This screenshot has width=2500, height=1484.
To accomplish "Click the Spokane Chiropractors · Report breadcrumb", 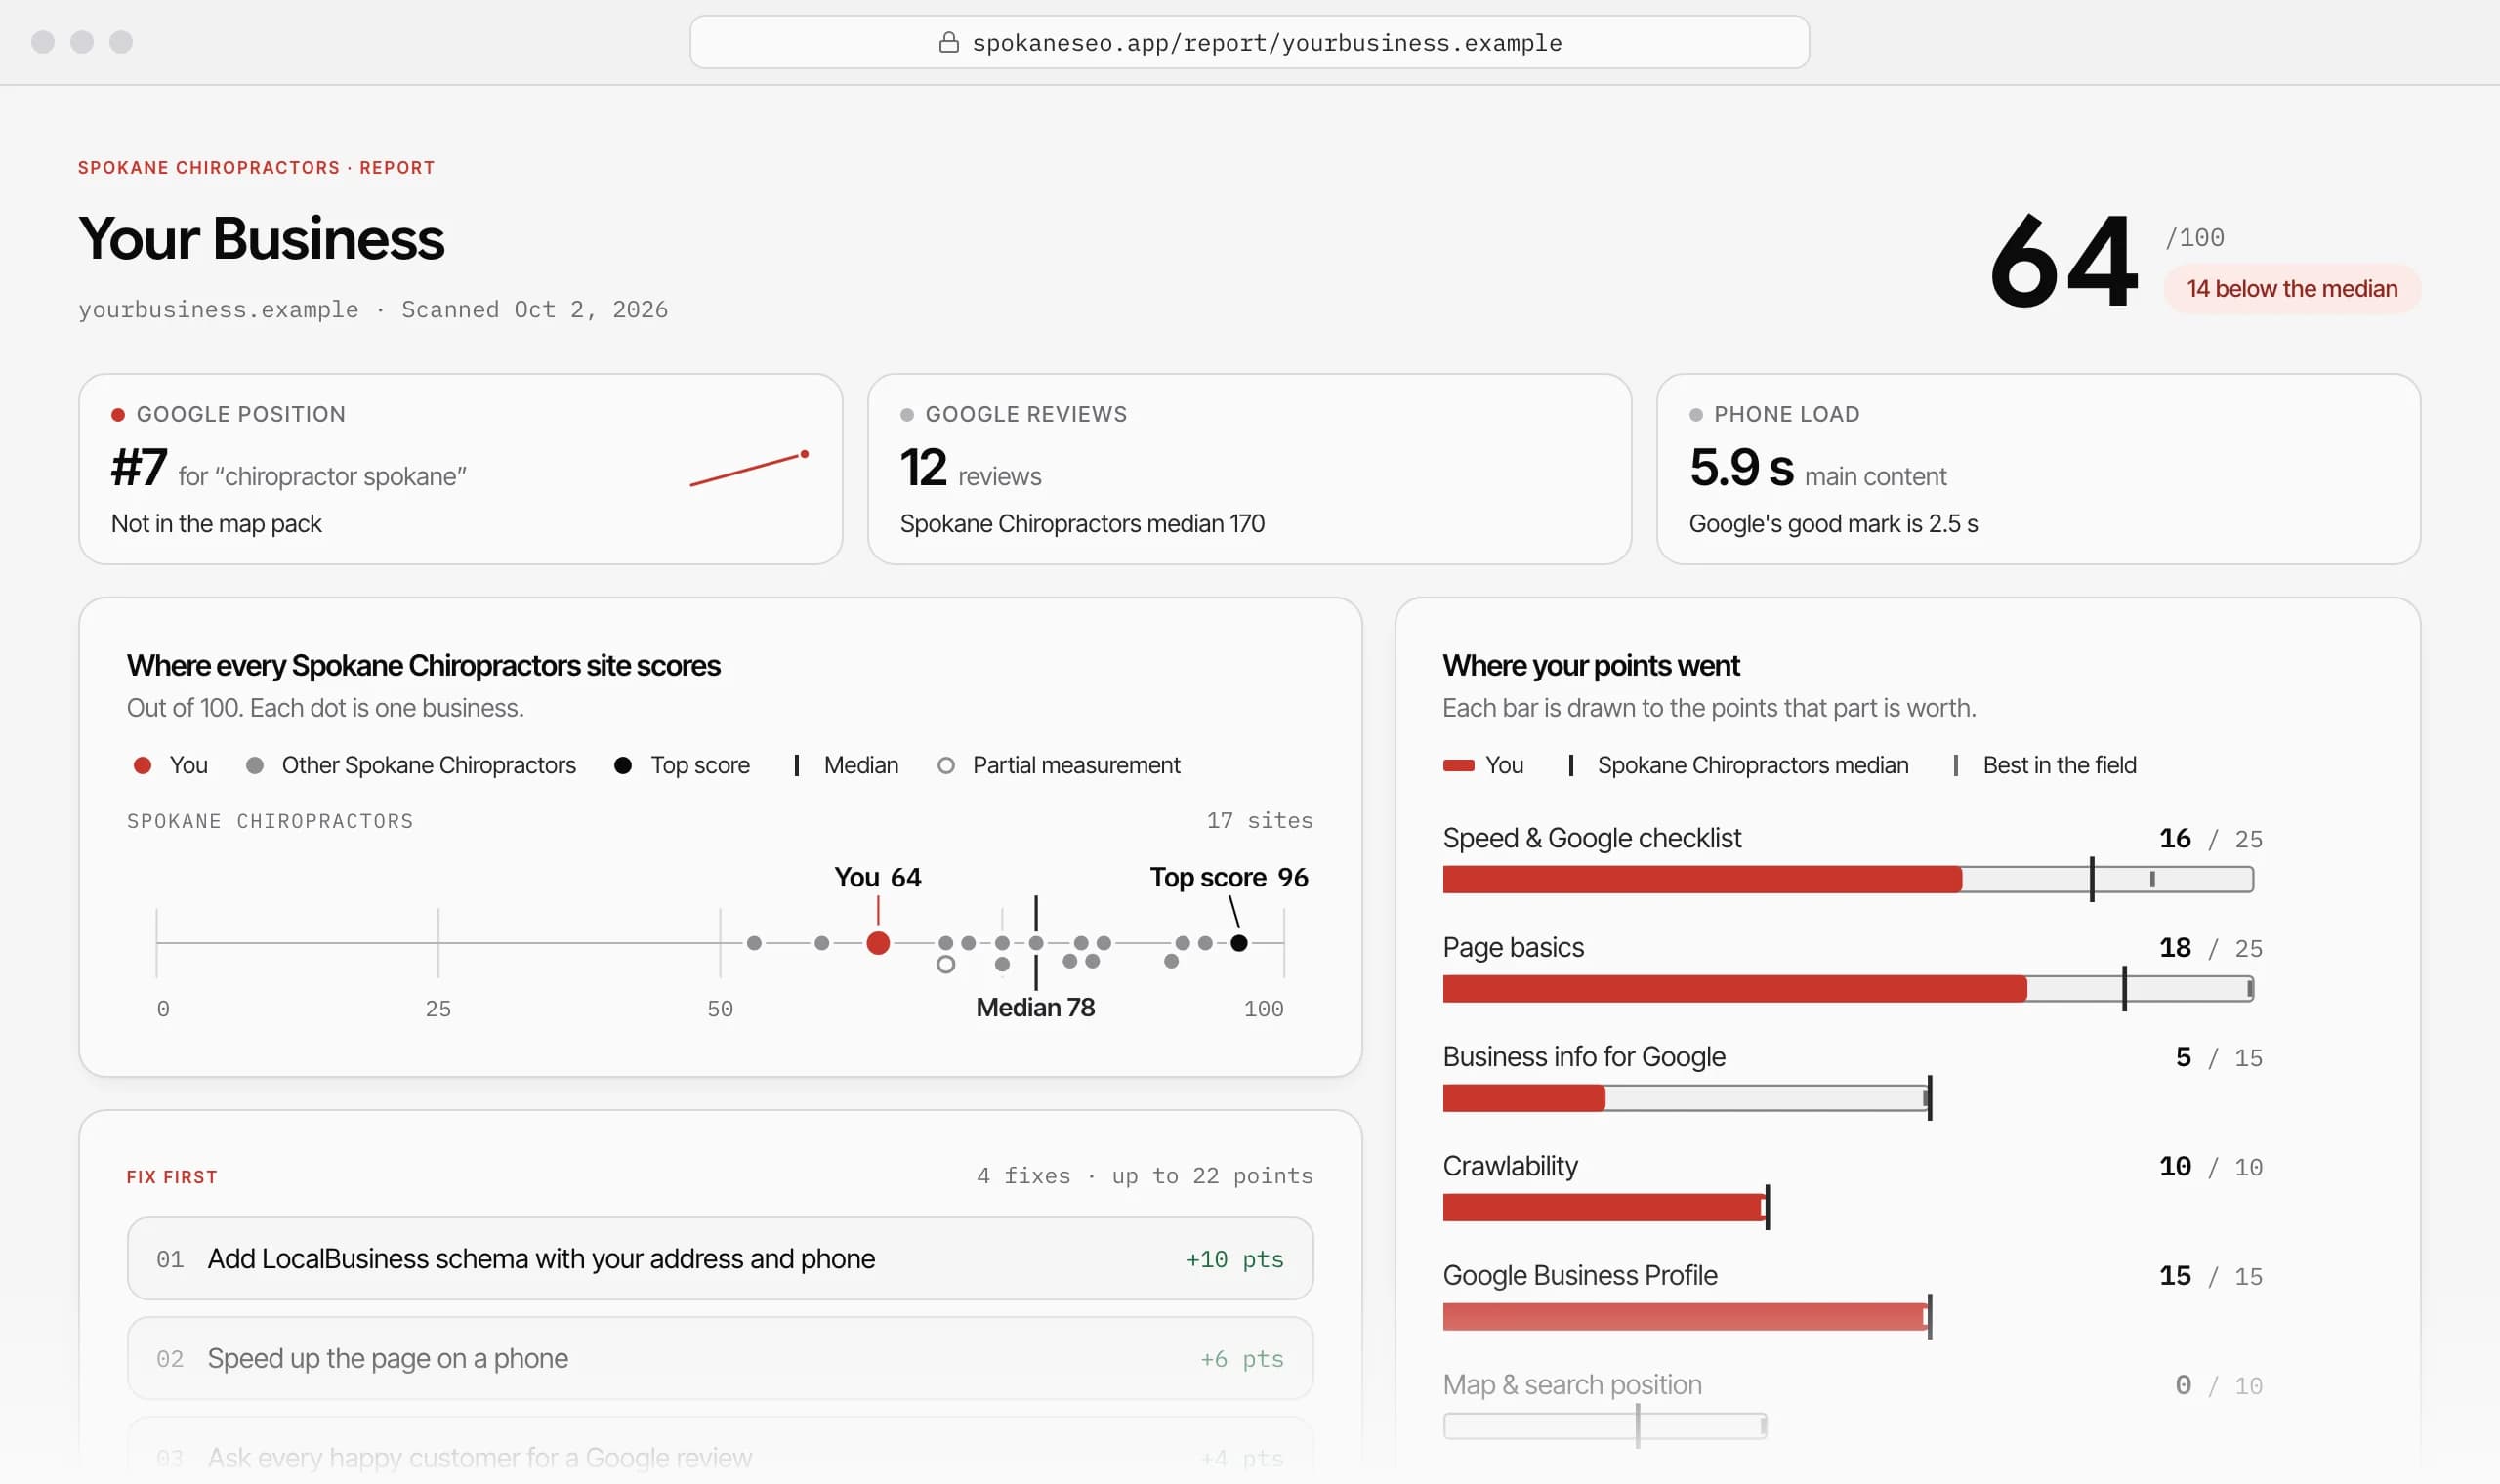I will (256, 168).
